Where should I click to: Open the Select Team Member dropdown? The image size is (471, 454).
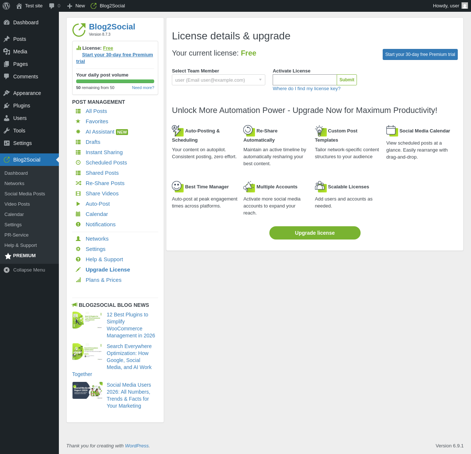pyautogui.click(x=219, y=80)
